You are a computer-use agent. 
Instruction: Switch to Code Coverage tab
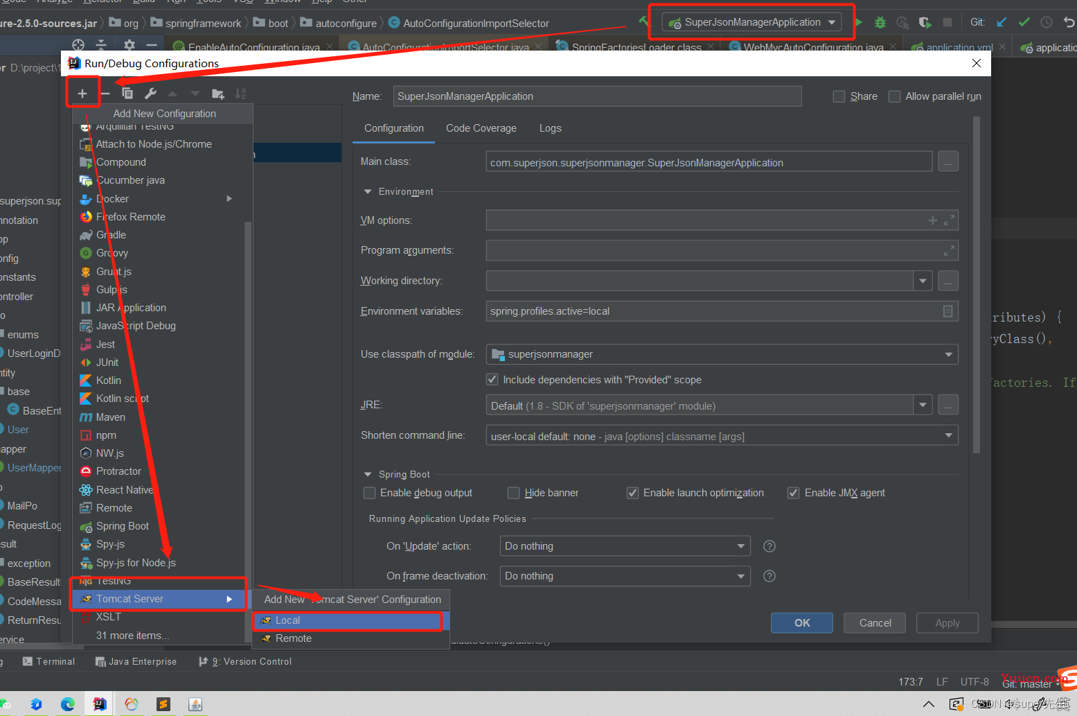coord(481,128)
